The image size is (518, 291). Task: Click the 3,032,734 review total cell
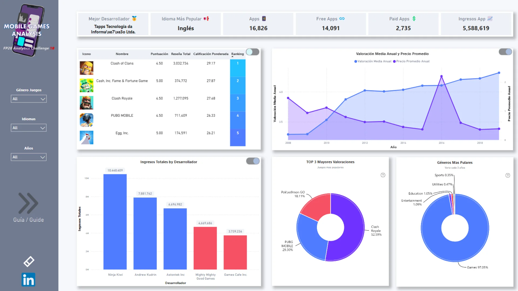180,63
